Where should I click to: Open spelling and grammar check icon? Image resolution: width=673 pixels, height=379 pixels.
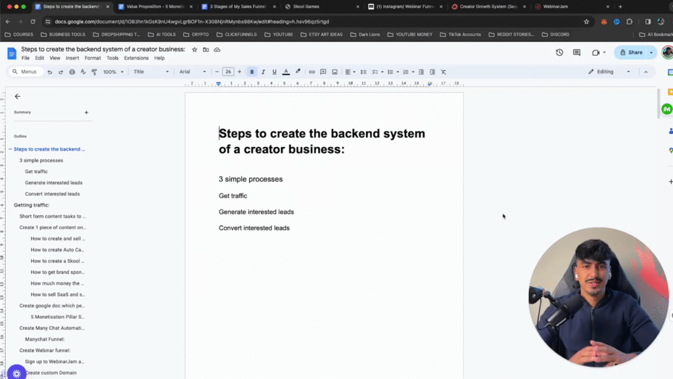coord(82,71)
